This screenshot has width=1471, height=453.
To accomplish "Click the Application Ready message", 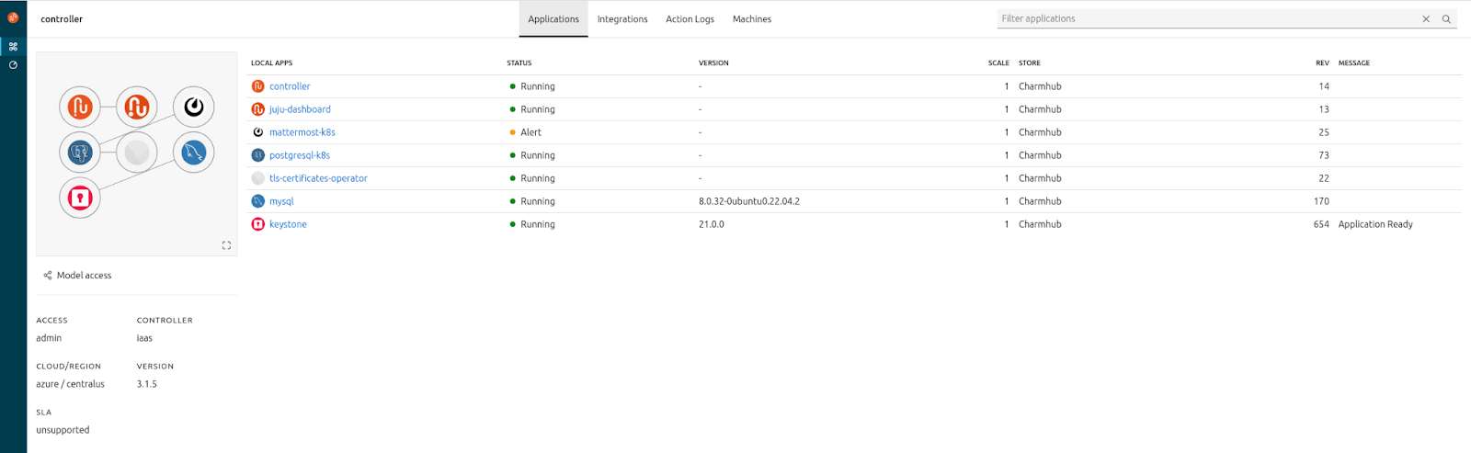I will (1375, 224).
